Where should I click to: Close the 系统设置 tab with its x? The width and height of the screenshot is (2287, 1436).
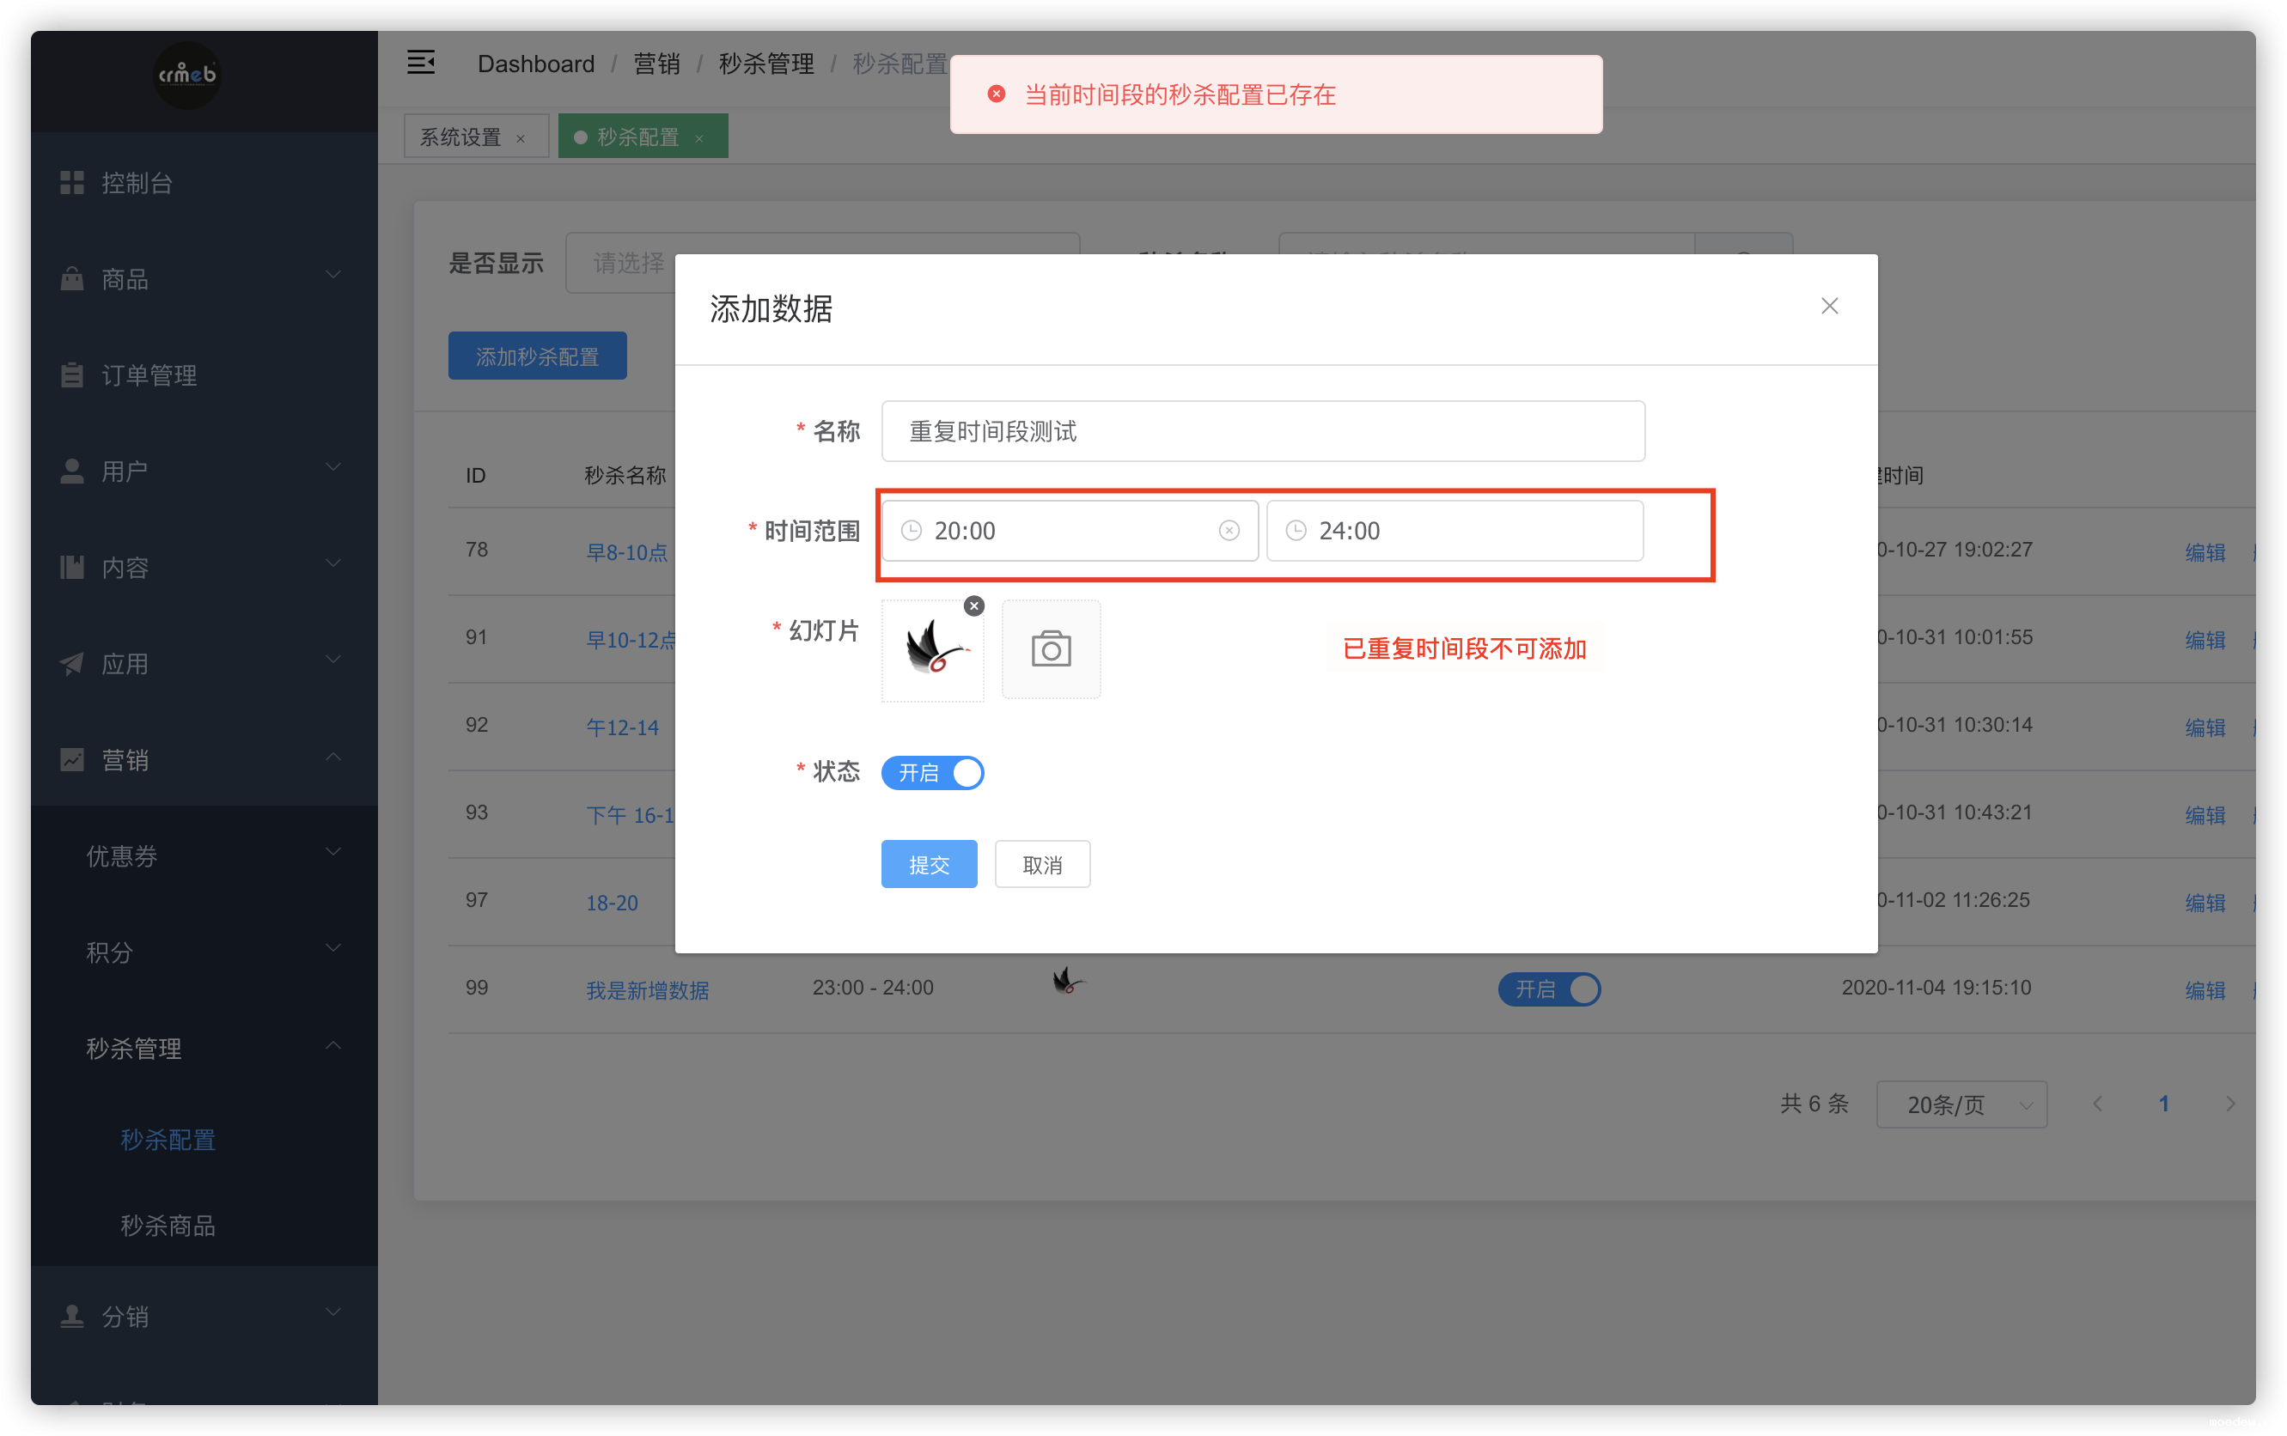pyautogui.click(x=521, y=138)
